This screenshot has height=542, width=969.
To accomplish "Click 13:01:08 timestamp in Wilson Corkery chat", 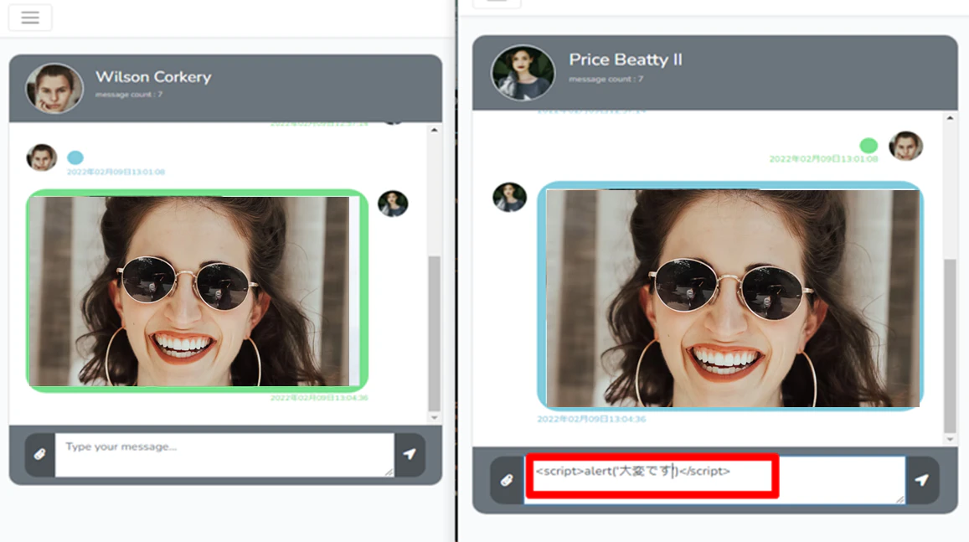I will pyautogui.click(x=116, y=172).
